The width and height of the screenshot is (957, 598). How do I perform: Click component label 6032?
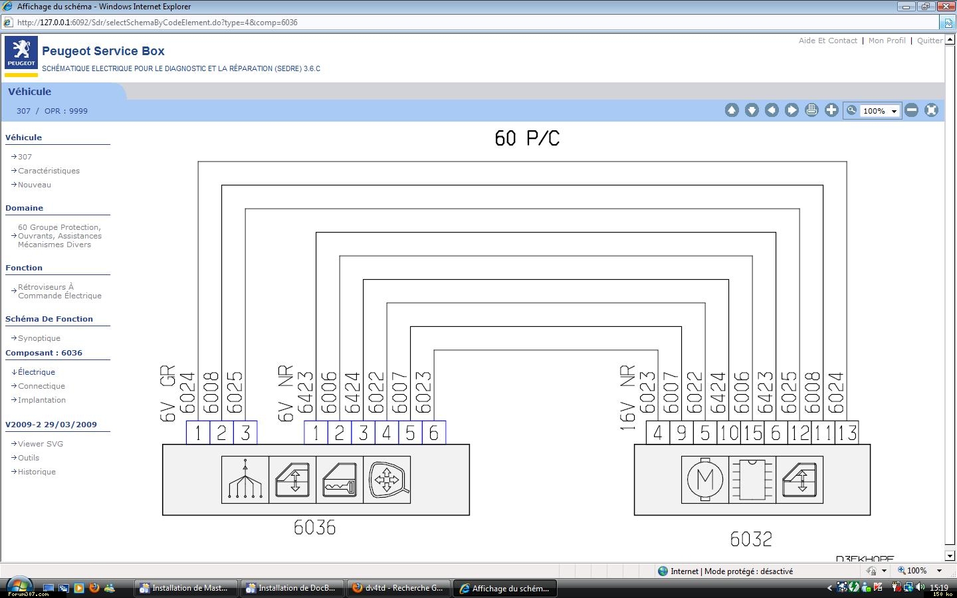751,539
